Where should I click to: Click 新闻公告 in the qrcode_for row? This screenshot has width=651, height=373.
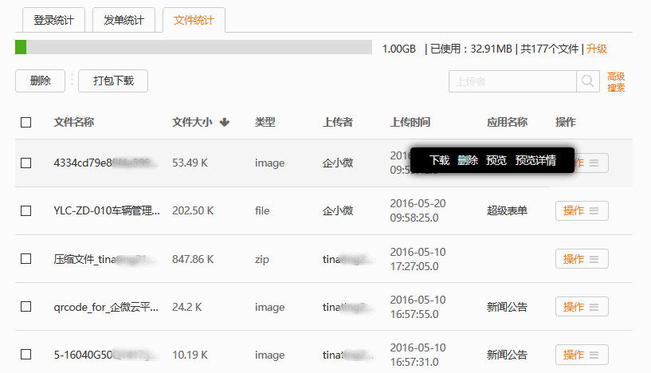(508, 307)
